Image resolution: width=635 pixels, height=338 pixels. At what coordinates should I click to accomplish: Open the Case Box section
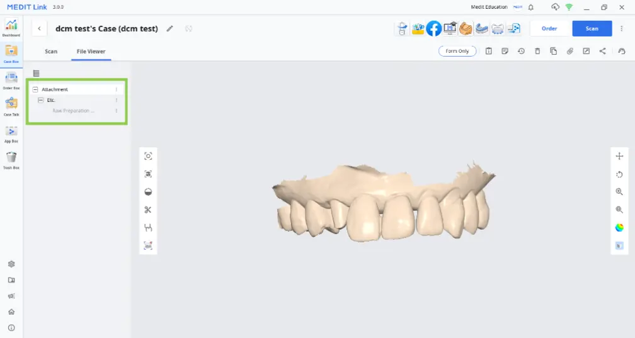[x=11, y=54]
